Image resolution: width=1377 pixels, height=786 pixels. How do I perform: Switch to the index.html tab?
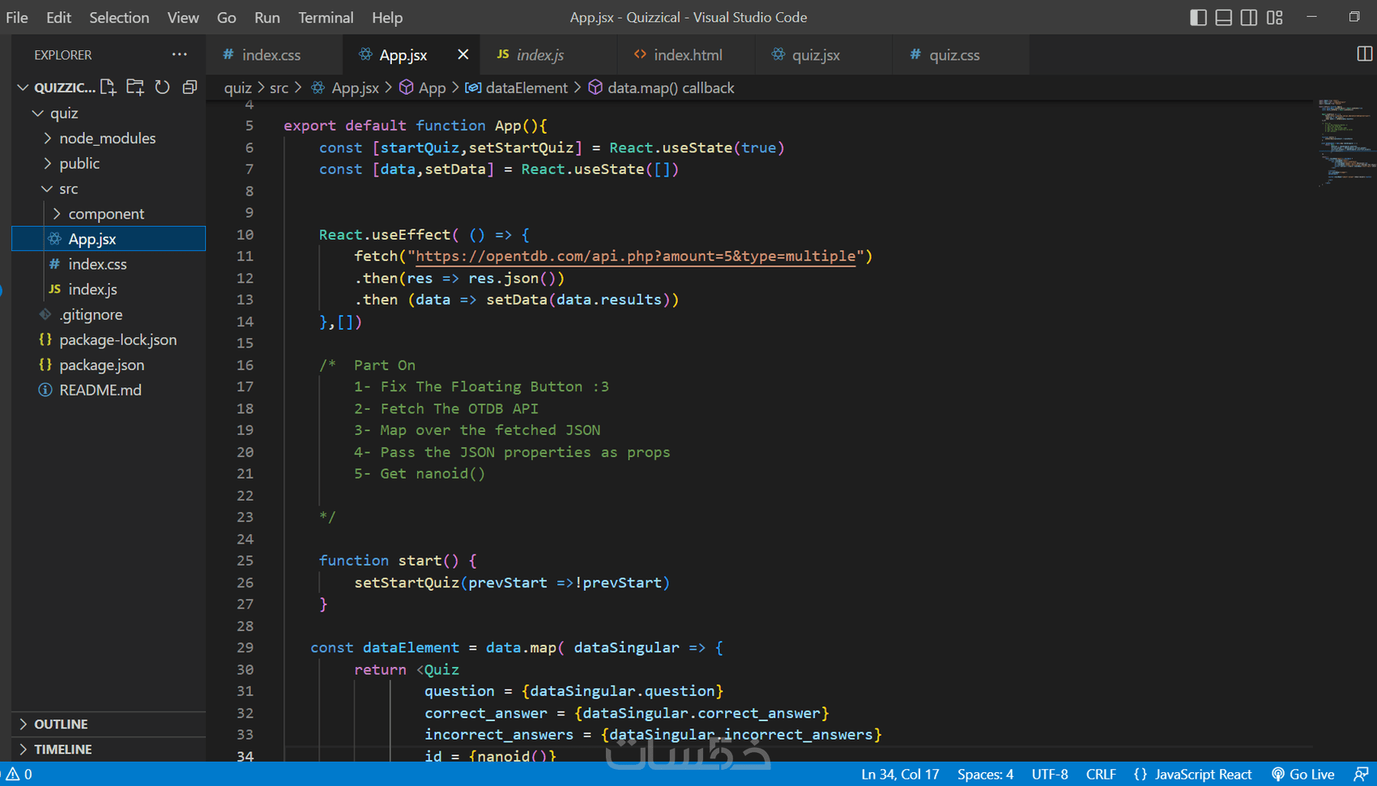[x=686, y=54]
